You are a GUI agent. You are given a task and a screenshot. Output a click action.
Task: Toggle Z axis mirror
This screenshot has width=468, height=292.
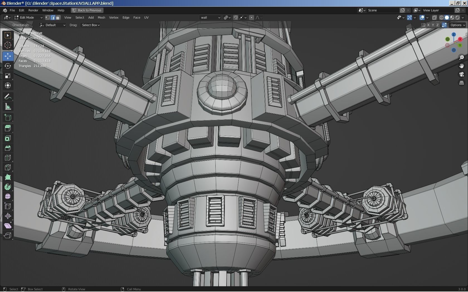[x=437, y=25]
